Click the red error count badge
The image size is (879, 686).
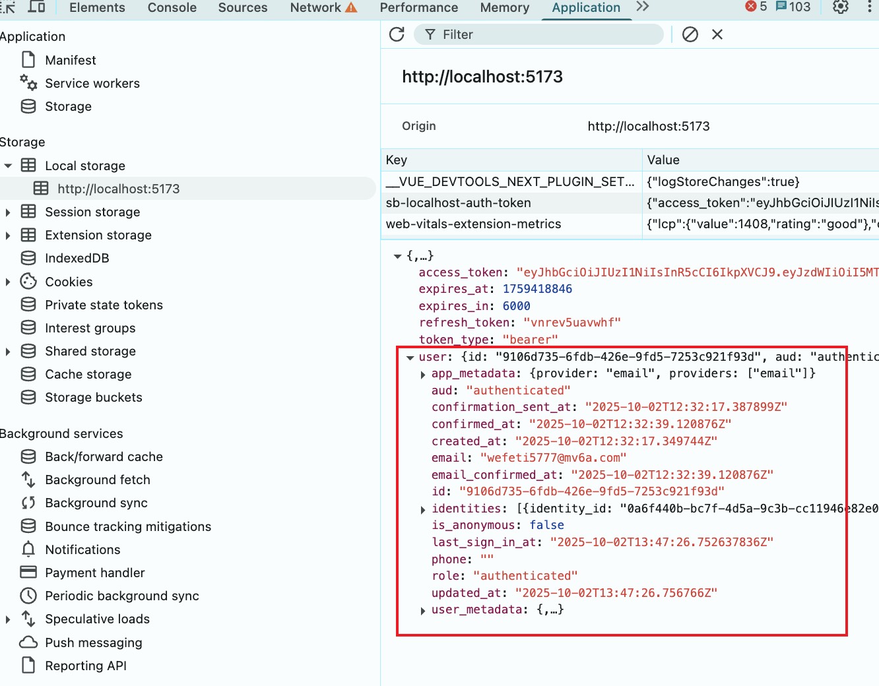pyautogui.click(x=756, y=7)
